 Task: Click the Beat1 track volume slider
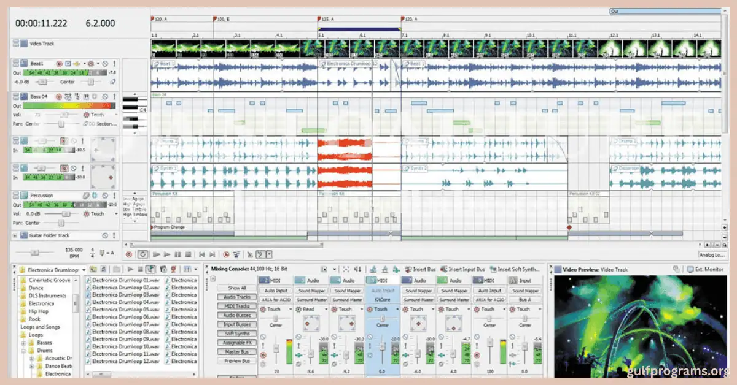[x=42, y=81]
